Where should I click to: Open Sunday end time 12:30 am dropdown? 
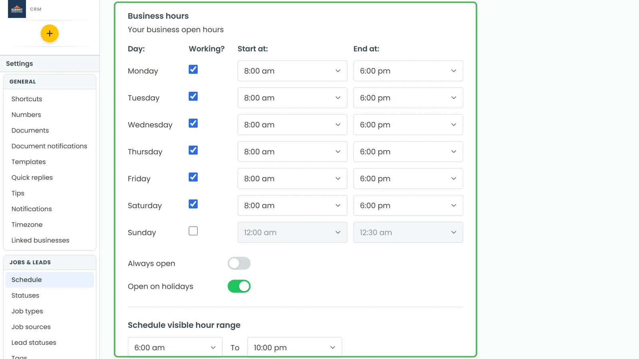pyautogui.click(x=408, y=233)
